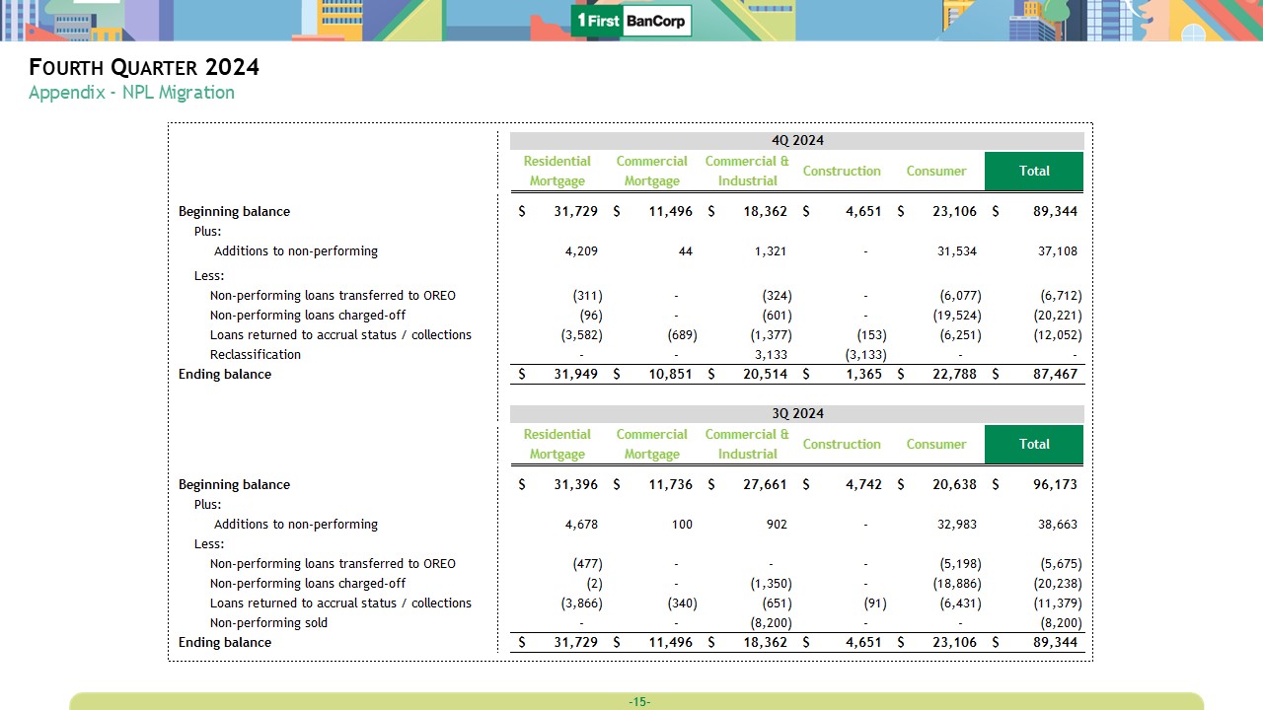Click the 87,467 ending balance total
1263x710 pixels.
click(x=1052, y=375)
